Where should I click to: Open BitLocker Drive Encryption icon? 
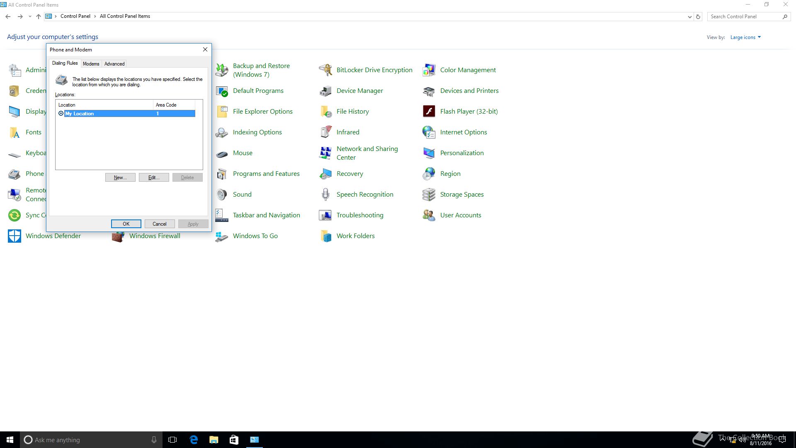[325, 70]
